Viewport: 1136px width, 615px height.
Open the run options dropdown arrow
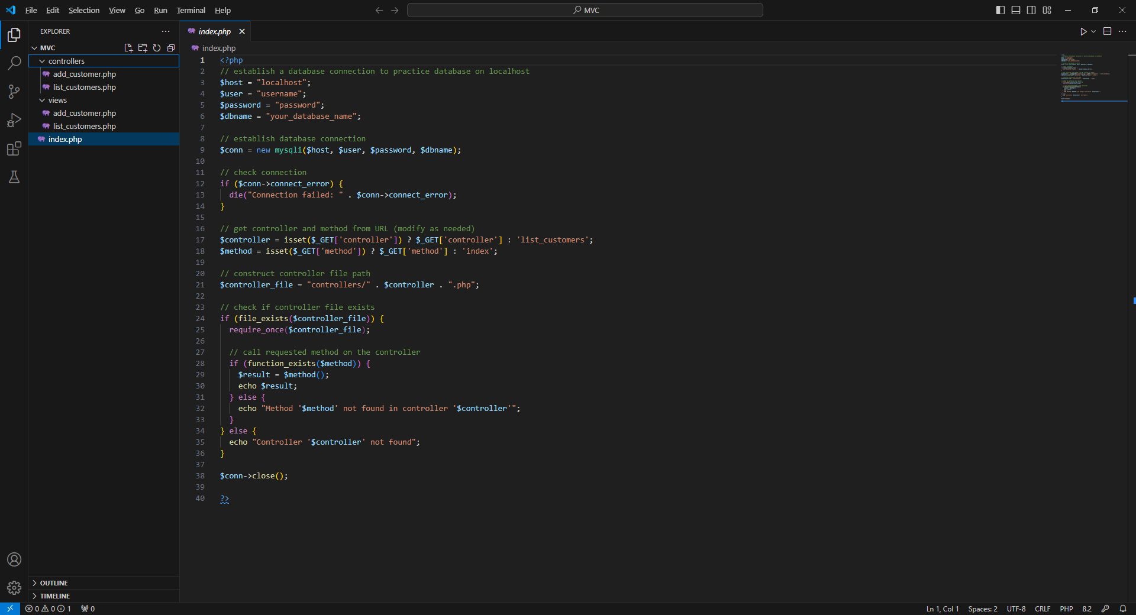point(1093,31)
